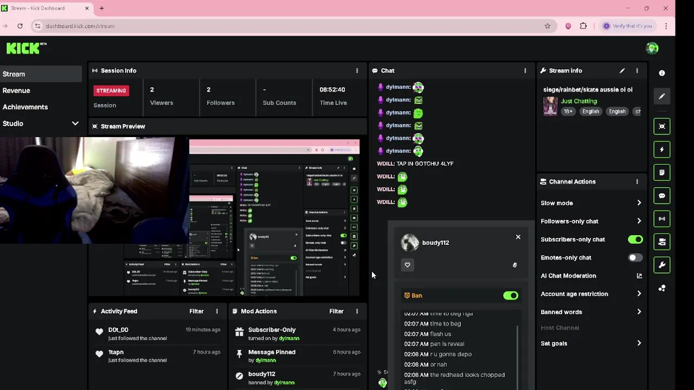Go to the Stream section in left nav
694x390 pixels.
coord(41,74)
